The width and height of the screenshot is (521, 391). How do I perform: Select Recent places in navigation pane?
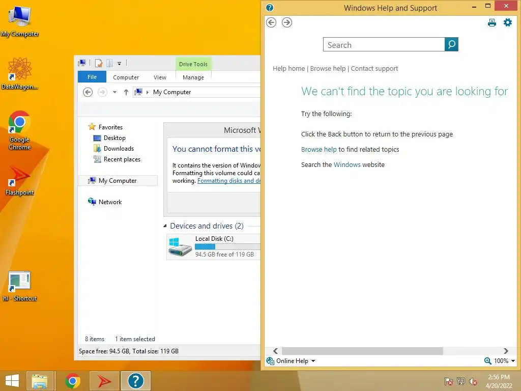coord(122,159)
